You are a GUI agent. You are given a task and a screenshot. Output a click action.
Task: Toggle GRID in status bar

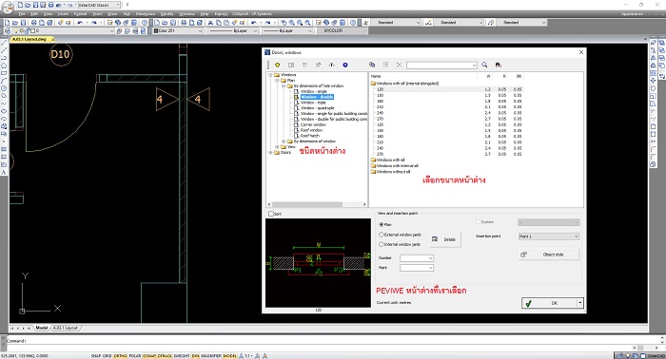107,355
